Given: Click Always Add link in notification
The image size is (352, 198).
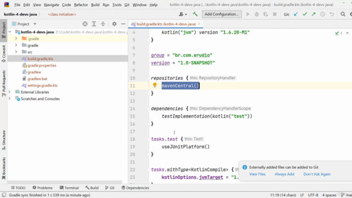Looking at the screenshot, I should tap(284, 174).
